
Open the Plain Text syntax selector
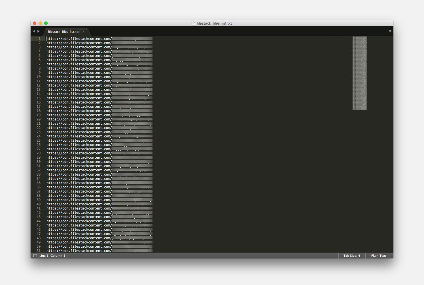click(x=378, y=255)
